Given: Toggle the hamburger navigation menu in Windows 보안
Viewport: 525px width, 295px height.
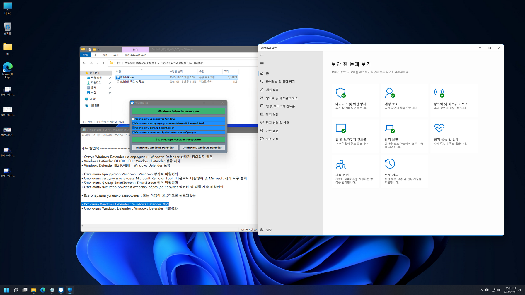Looking at the screenshot, I should pyautogui.click(x=262, y=64).
